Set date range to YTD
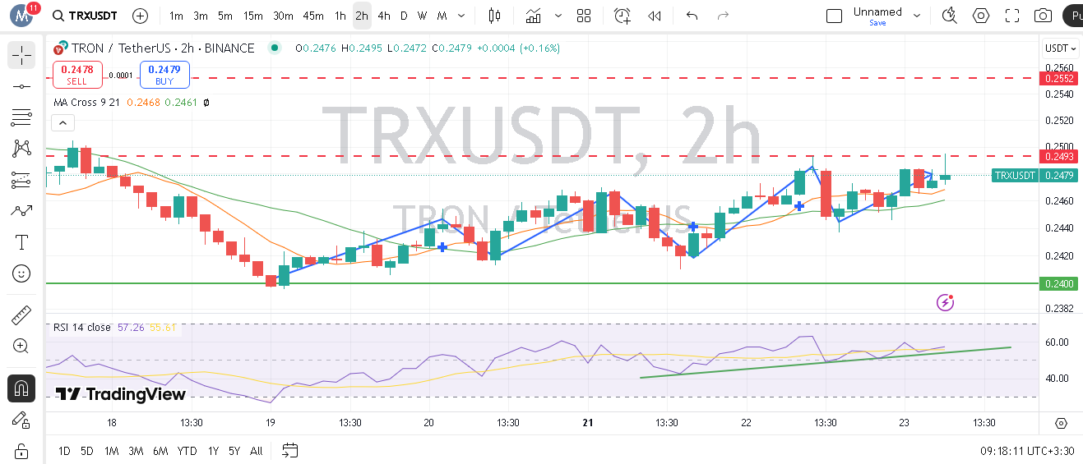 click(x=187, y=450)
